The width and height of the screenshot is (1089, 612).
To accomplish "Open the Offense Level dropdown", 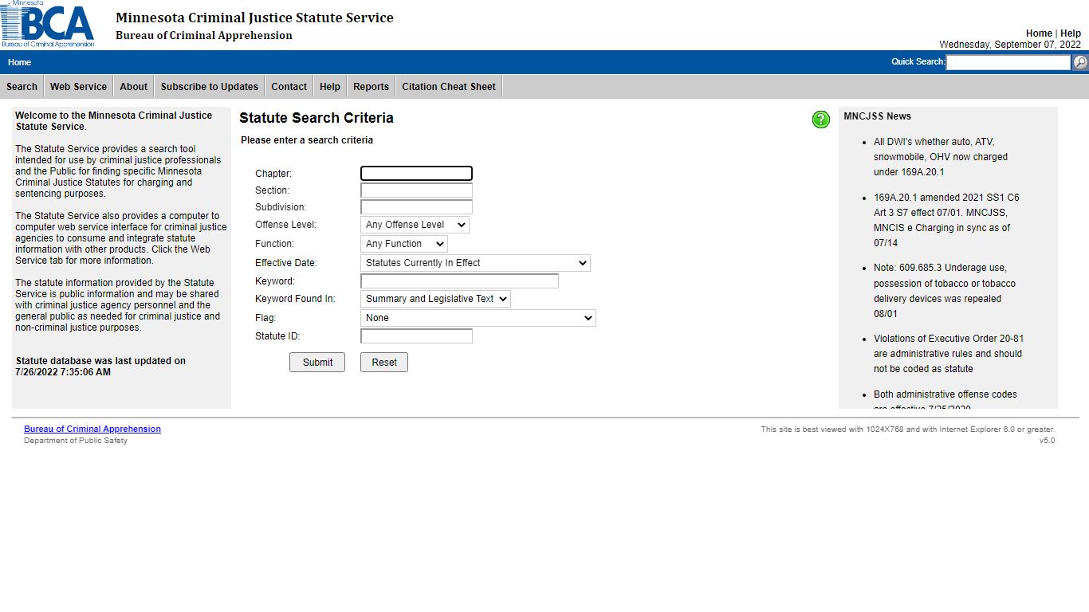I will coord(415,225).
